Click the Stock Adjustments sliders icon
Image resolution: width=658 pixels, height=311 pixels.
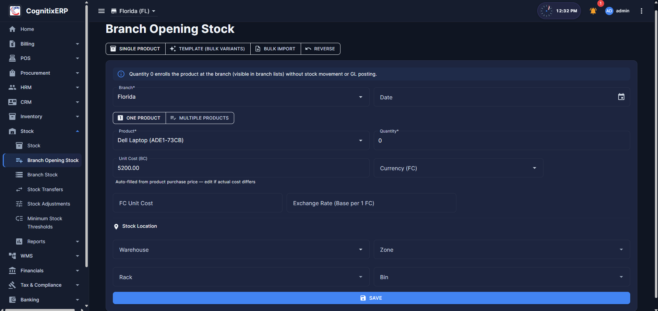19,204
